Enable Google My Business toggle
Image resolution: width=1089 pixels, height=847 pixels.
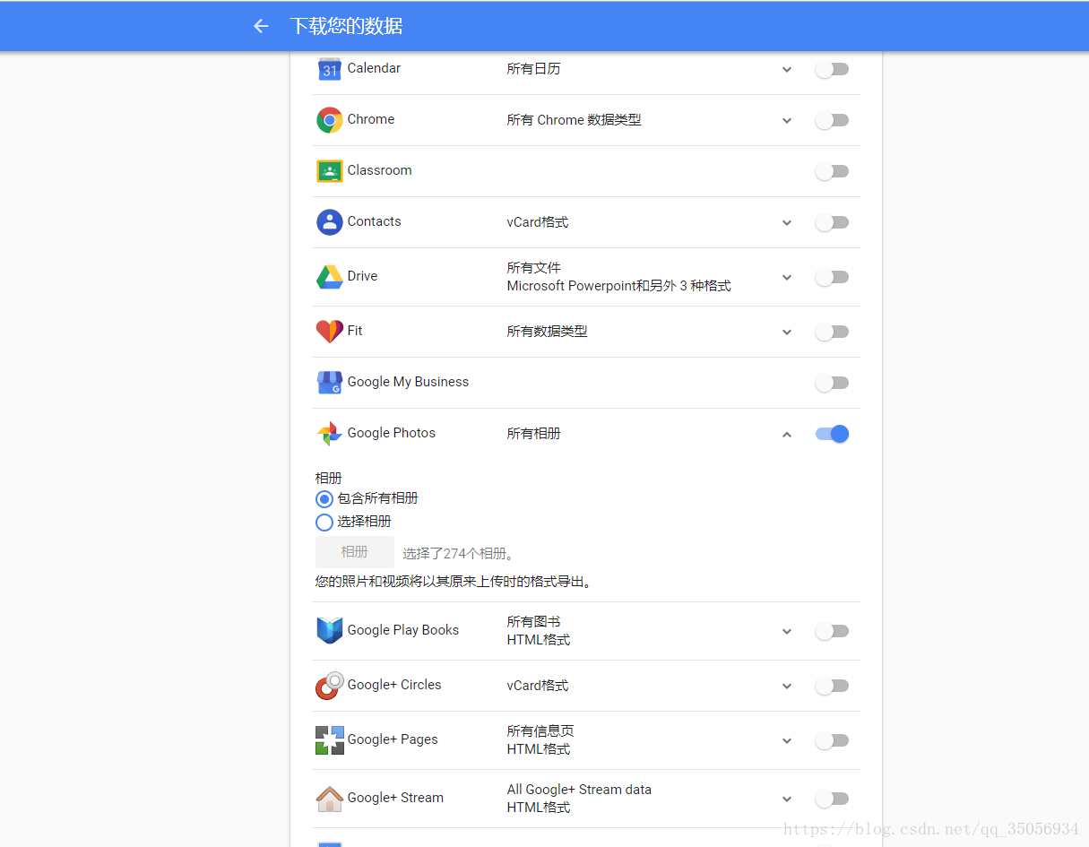point(832,383)
